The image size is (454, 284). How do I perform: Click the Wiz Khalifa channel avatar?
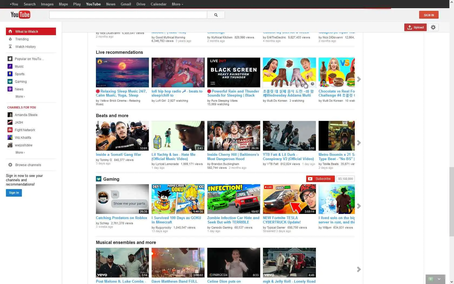(x=10, y=137)
